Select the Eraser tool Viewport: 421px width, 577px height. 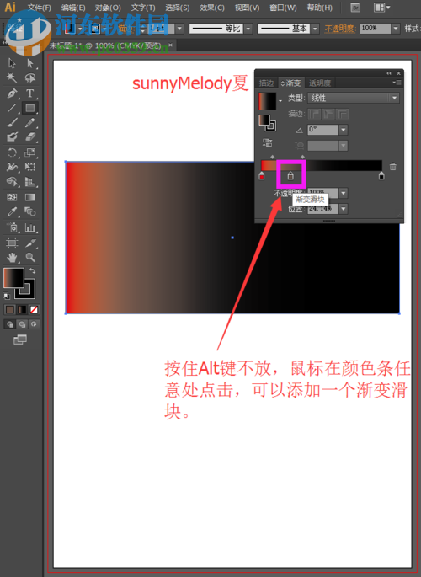[30, 137]
